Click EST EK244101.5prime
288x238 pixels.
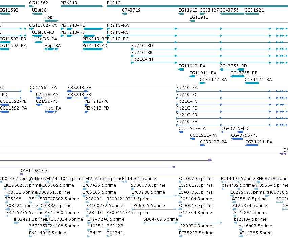pyautogui.click(x=65, y=179)
